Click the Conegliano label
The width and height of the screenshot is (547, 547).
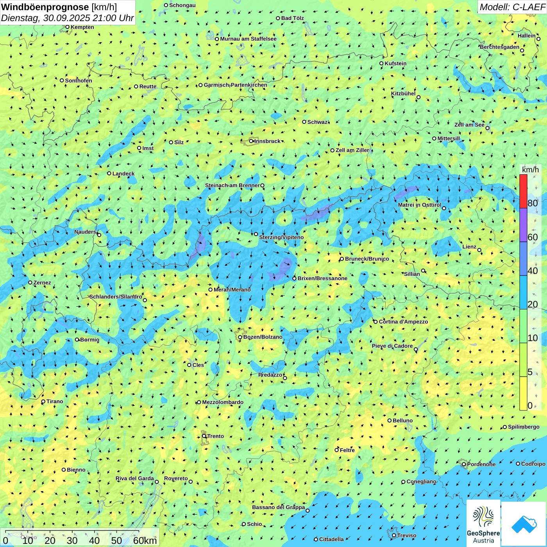pos(422,481)
